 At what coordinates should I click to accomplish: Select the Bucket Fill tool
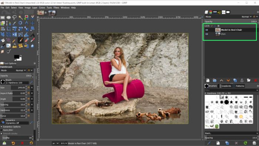[3, 40]
